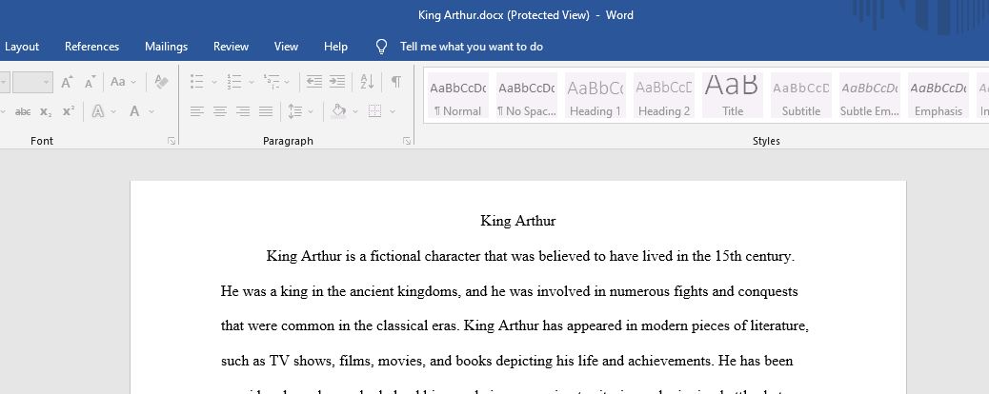
Task: Open the Mailings tab
Action: pyautogui.click(x=167, y=47)
